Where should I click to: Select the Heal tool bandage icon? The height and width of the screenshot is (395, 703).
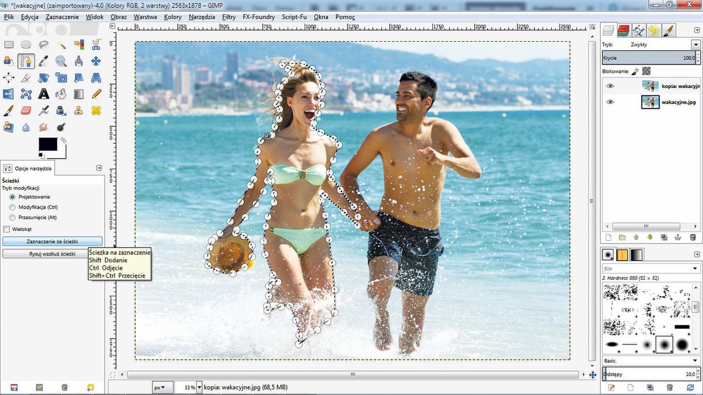click(x=96, y=110)
